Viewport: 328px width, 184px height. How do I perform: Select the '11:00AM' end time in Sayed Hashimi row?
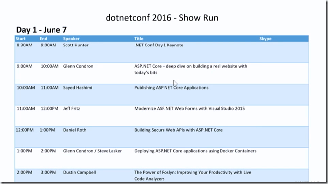[50, 88]
